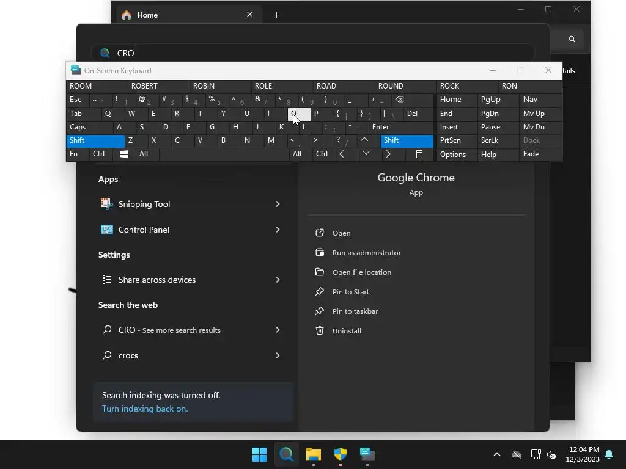626x469 pixels.
Task: Click search magnifier in File Explorer window
Action: click(572, 39)
